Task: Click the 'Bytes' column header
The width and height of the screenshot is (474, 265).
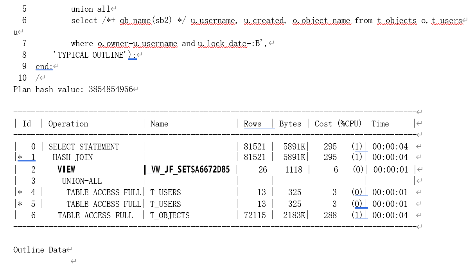Action: coord(290,124)
